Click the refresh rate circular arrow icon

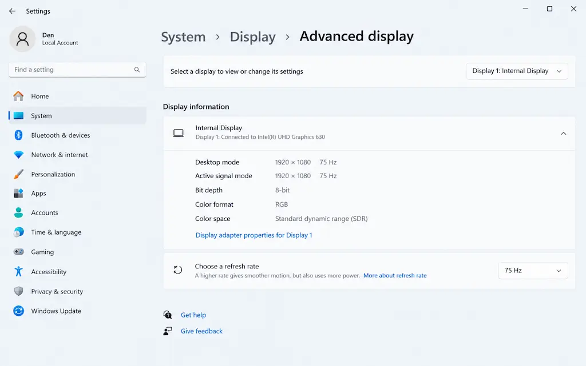point(178,270)
